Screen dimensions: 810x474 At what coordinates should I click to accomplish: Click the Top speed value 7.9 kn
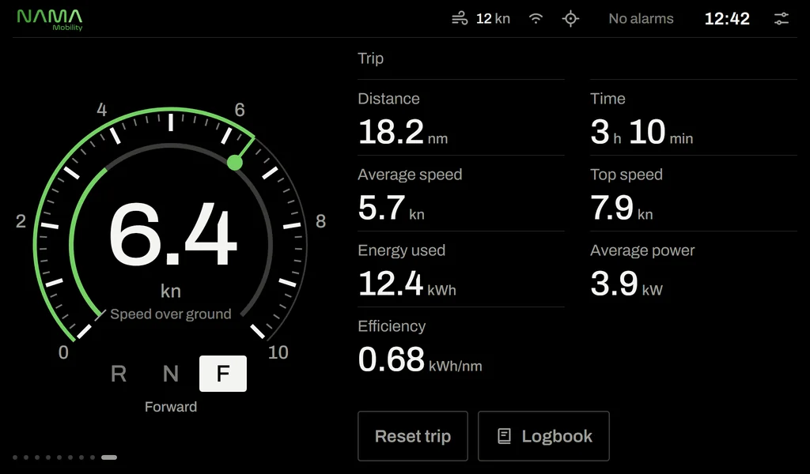622,208
